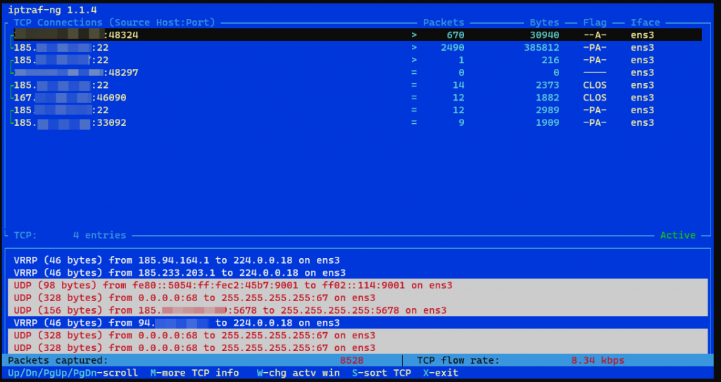Click the Iface column header
The height and width of the screenshot is (382, 721).
click(645, 23)
